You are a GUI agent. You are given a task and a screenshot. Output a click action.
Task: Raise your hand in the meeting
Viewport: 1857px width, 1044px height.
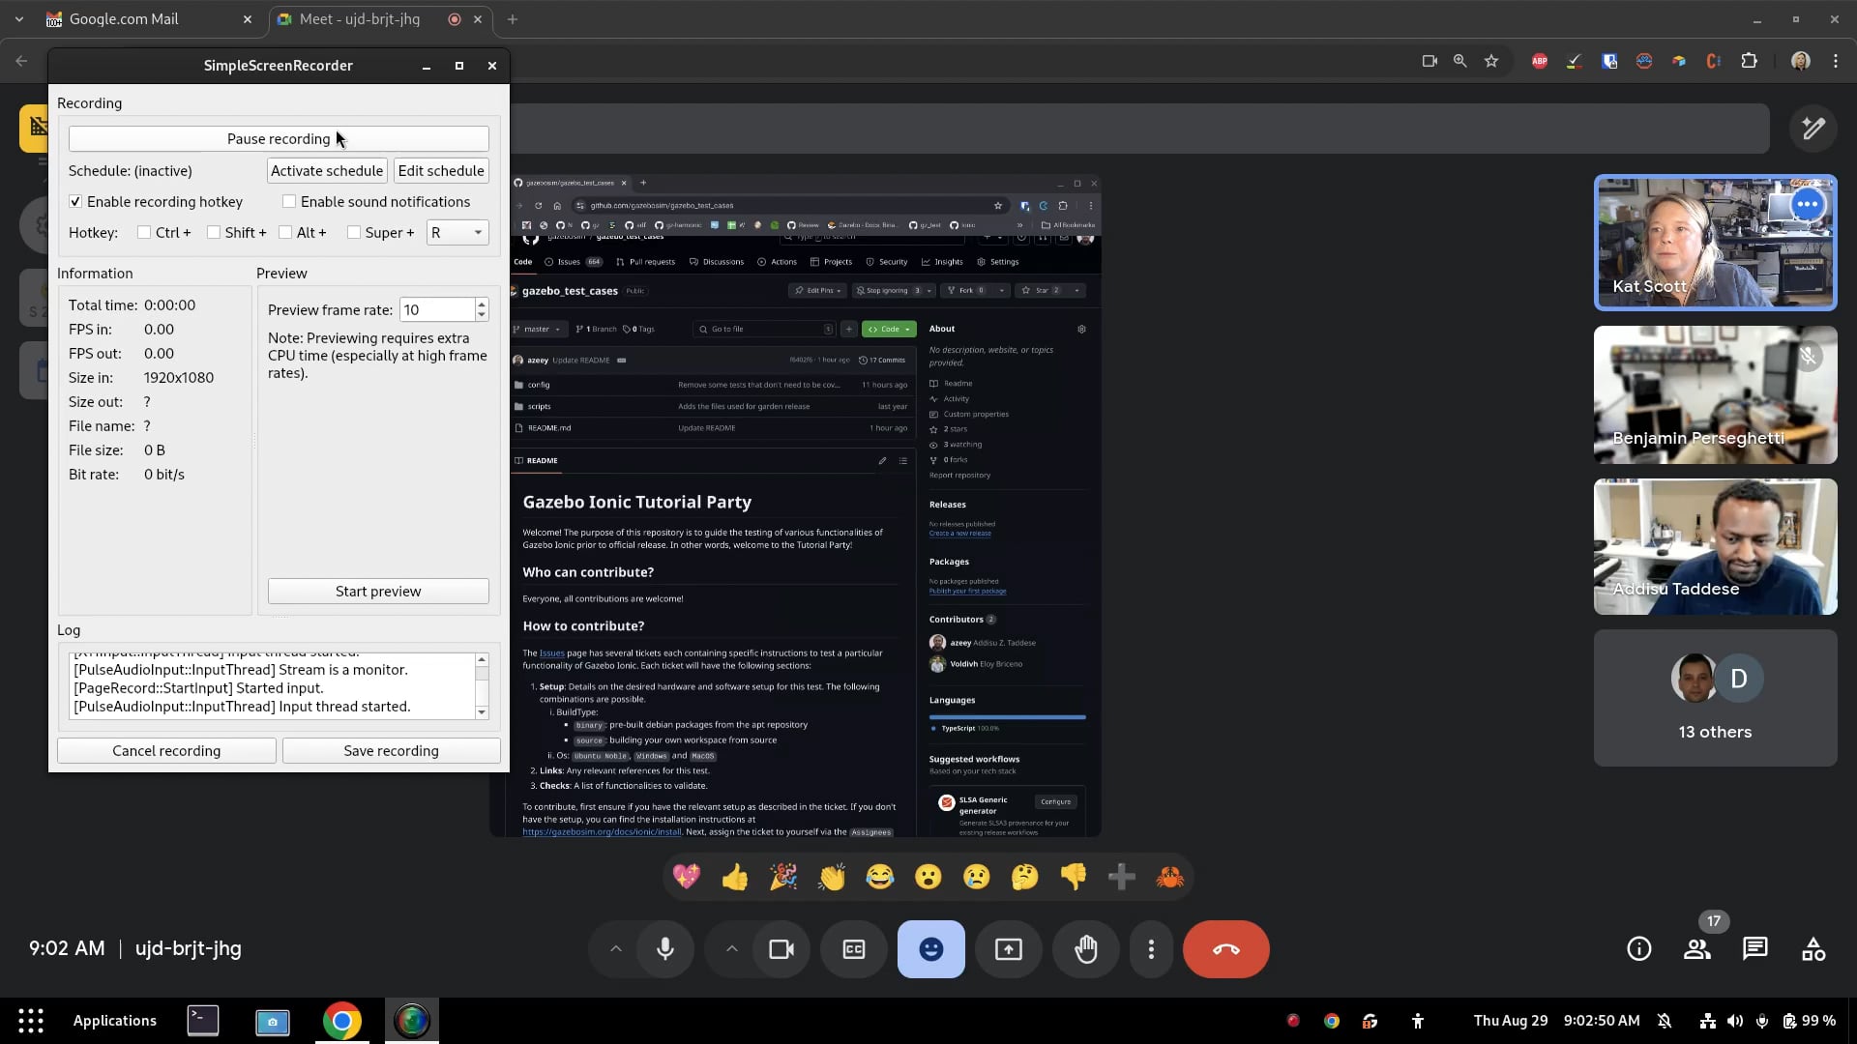(1086, 949)
